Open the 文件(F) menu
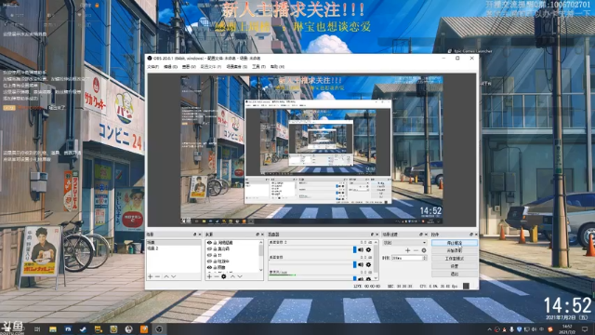Image resolution: width=595 pixels, height=335 pixels. pyautogui.click(x=152, y=67)
